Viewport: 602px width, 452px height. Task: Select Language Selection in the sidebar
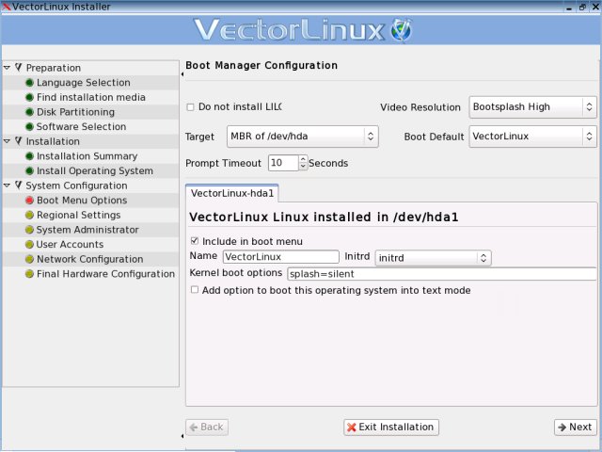(84, 83)
